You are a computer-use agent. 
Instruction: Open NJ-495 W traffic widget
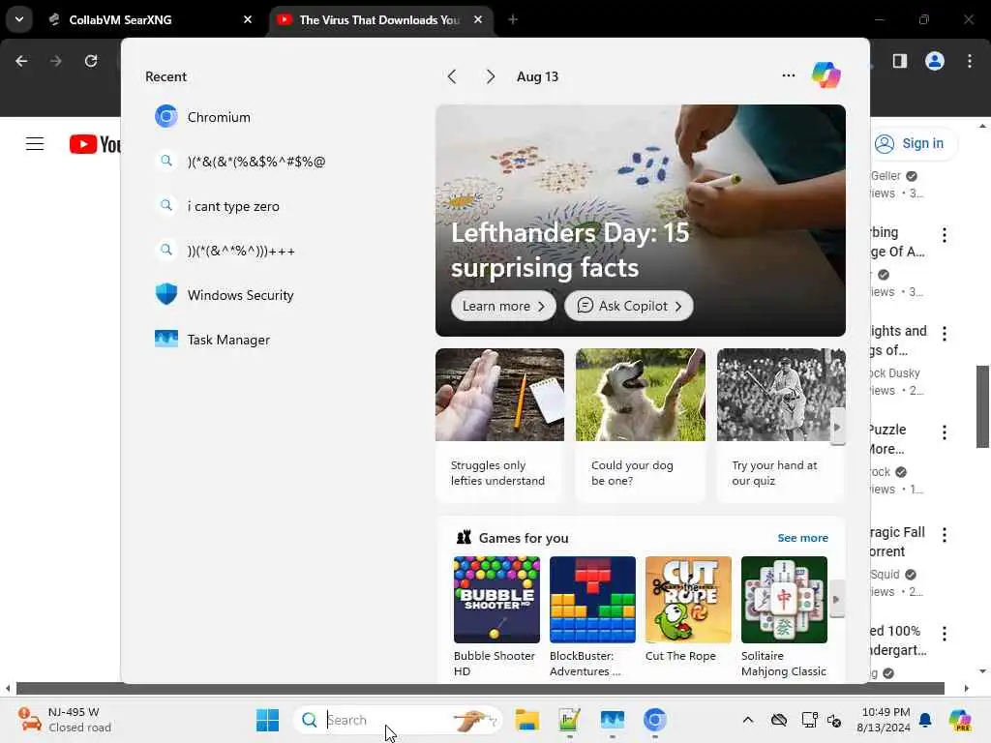[65, 720]
